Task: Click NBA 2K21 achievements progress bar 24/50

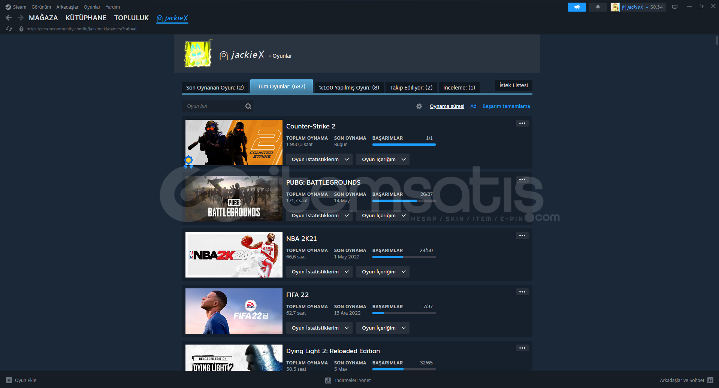Action: pyautogui.click(x=404, y=257)
